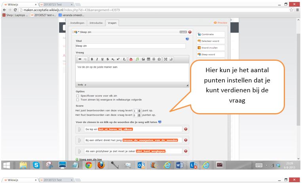The height and width of the screenshot is (183, 302).
Task: Click the help icon next to sentence instructions
Action: click(160, 122)
